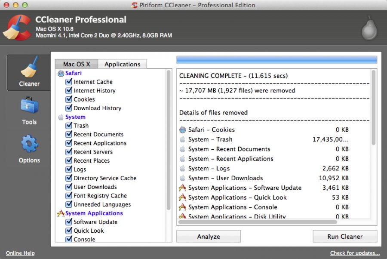Click the Apple icon beside System category
Viewport: 387px width, 259px height.
pos(61,117)
